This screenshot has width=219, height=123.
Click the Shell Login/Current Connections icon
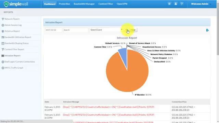point(3,62)
